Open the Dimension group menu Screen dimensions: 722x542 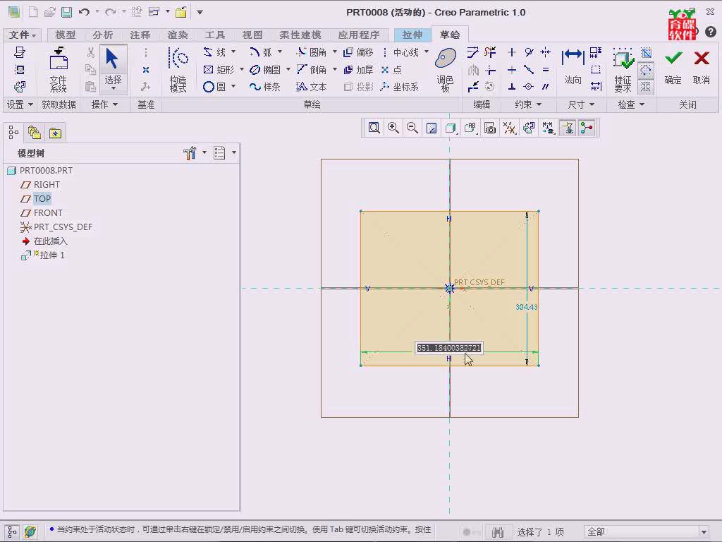[581, 104]
